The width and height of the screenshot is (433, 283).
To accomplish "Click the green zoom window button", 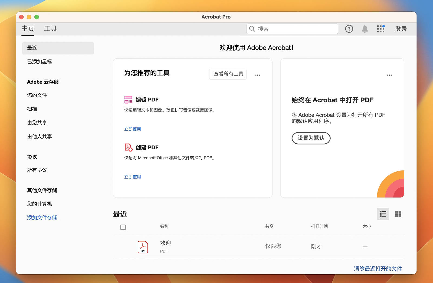I will click(37, 17).
